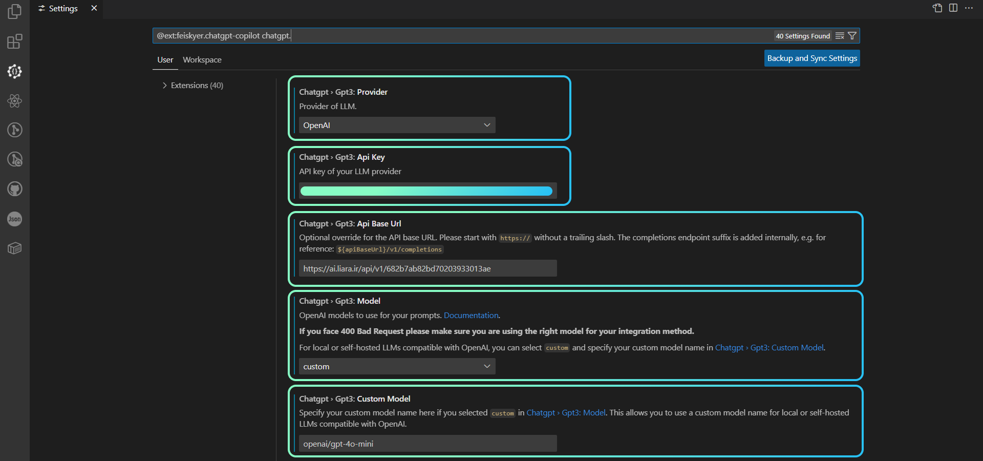Open the curly-braces hexagon activity bar icon
The image size is (983, 461).
pos(15,71)
